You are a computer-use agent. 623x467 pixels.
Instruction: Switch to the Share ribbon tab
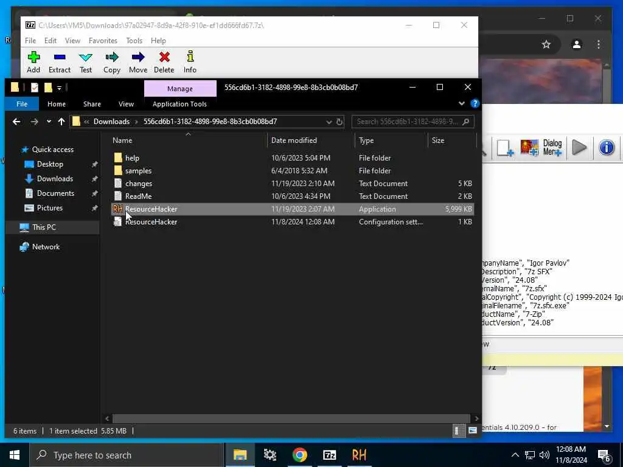(92, 104)
